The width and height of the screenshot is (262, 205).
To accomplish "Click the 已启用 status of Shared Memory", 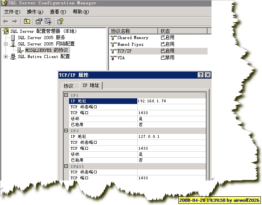I will point(167,38).
